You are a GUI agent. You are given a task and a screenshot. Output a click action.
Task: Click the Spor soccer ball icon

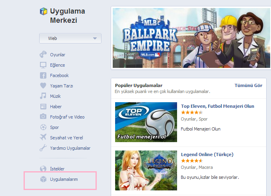43,127
